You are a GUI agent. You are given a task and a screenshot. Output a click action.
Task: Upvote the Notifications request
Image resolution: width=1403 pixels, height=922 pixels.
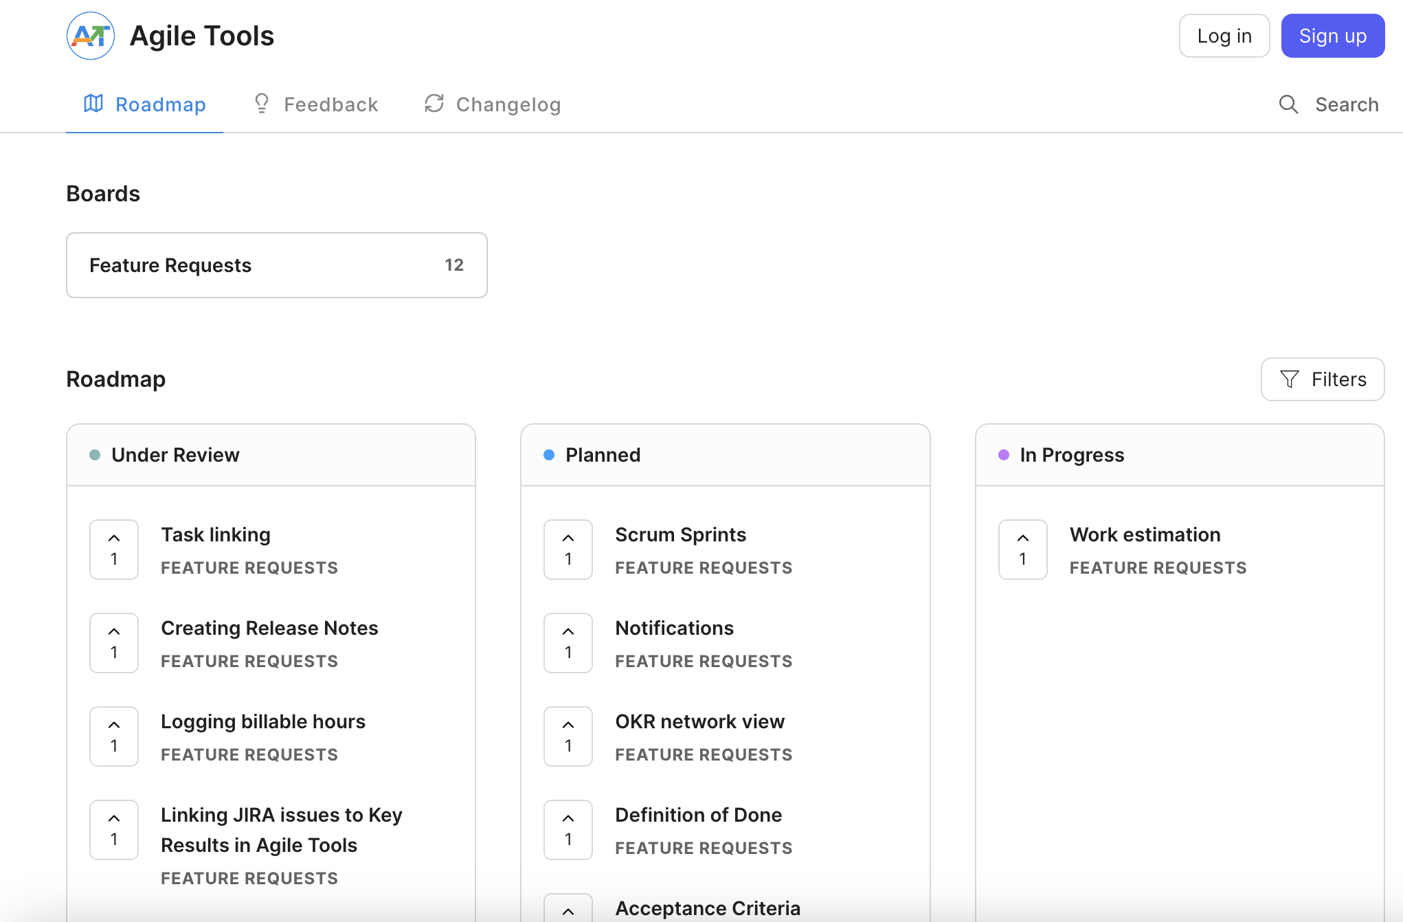tap(568, 643)
